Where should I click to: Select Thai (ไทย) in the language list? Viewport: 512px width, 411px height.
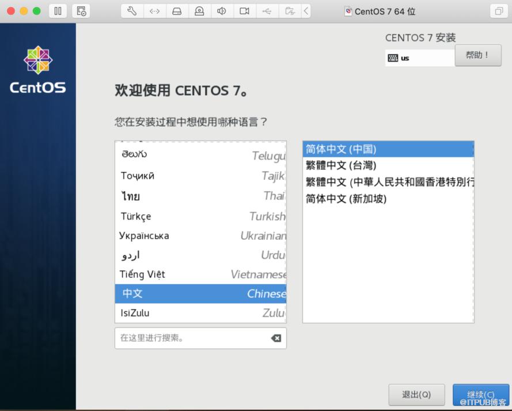pos(200,195)
